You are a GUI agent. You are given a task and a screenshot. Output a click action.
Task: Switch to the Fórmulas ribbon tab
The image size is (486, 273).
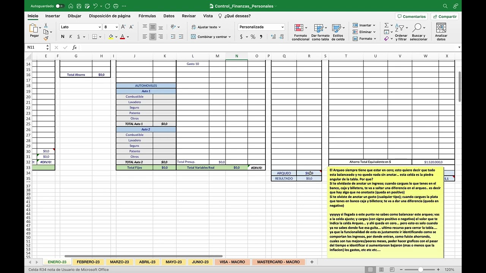(147, 16)
